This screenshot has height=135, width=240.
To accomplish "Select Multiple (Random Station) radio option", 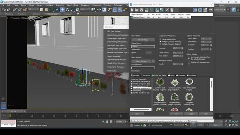I will coord(160,44).
